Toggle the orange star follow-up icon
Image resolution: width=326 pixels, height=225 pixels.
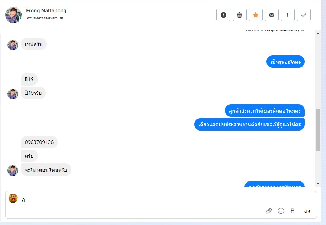pyautogui.click(x=256, y=15)
